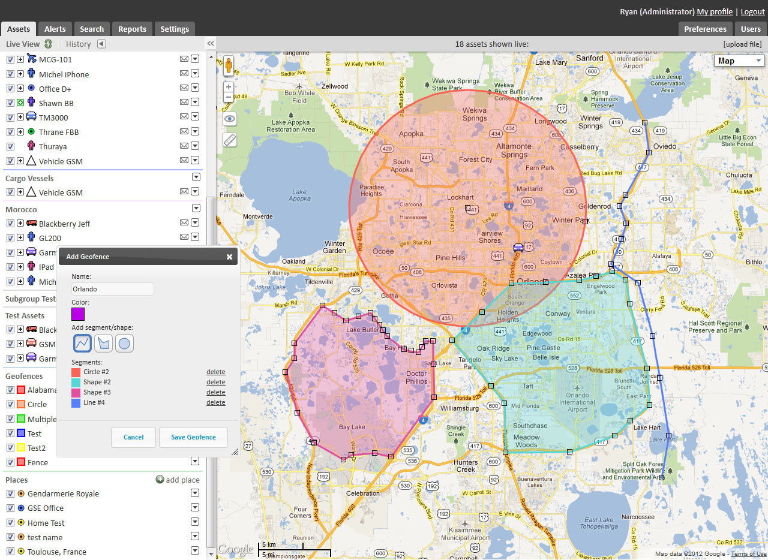Click the Street View pegman icon
Viewport: 768px width, 560px height.
(x=229, y=65)
